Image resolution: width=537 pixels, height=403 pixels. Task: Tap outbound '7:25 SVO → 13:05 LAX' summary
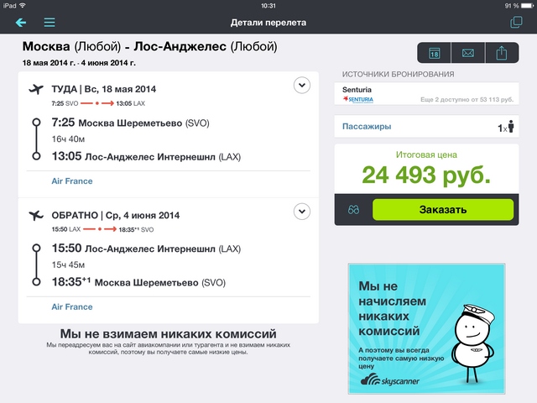[x=98, y=103]
